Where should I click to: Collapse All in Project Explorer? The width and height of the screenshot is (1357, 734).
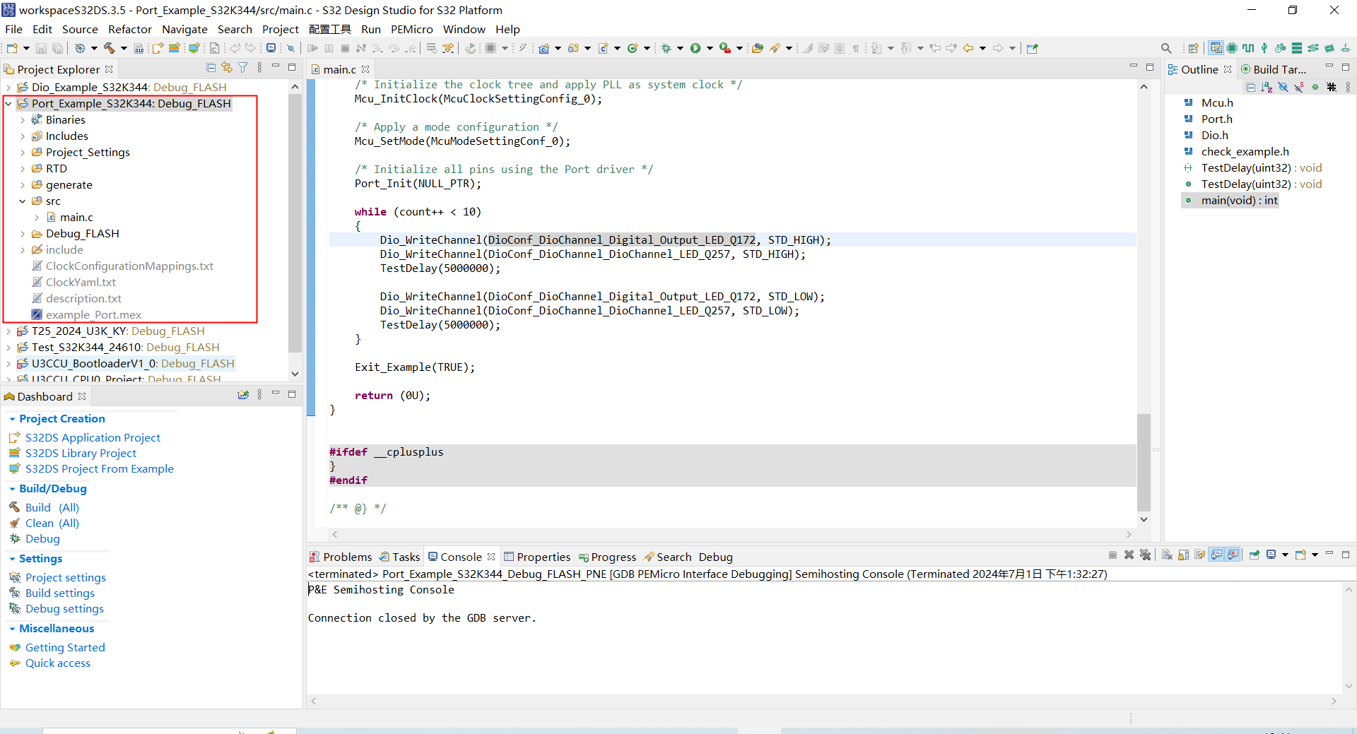point(211,67)
